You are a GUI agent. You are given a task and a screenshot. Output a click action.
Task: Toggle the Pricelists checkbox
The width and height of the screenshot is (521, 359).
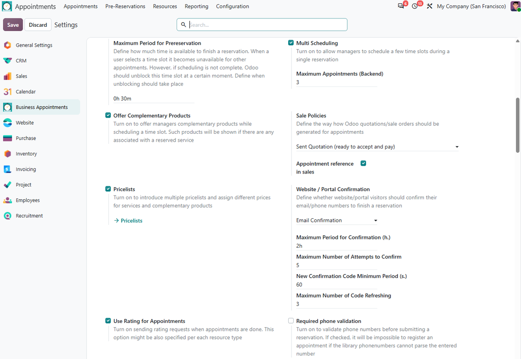[x=108, y=189]
